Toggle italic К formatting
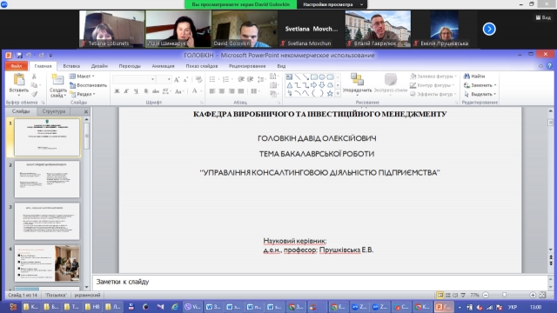This screenshot has width=557, height=313. (126, 91)
